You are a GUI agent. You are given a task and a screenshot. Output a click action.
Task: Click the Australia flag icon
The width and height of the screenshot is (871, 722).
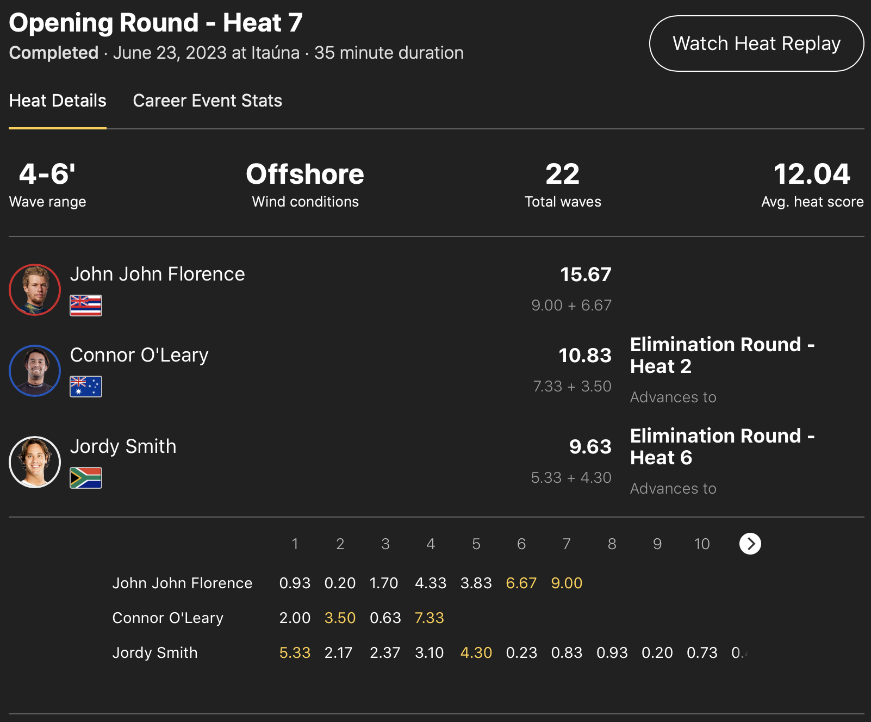click(86, 387)
